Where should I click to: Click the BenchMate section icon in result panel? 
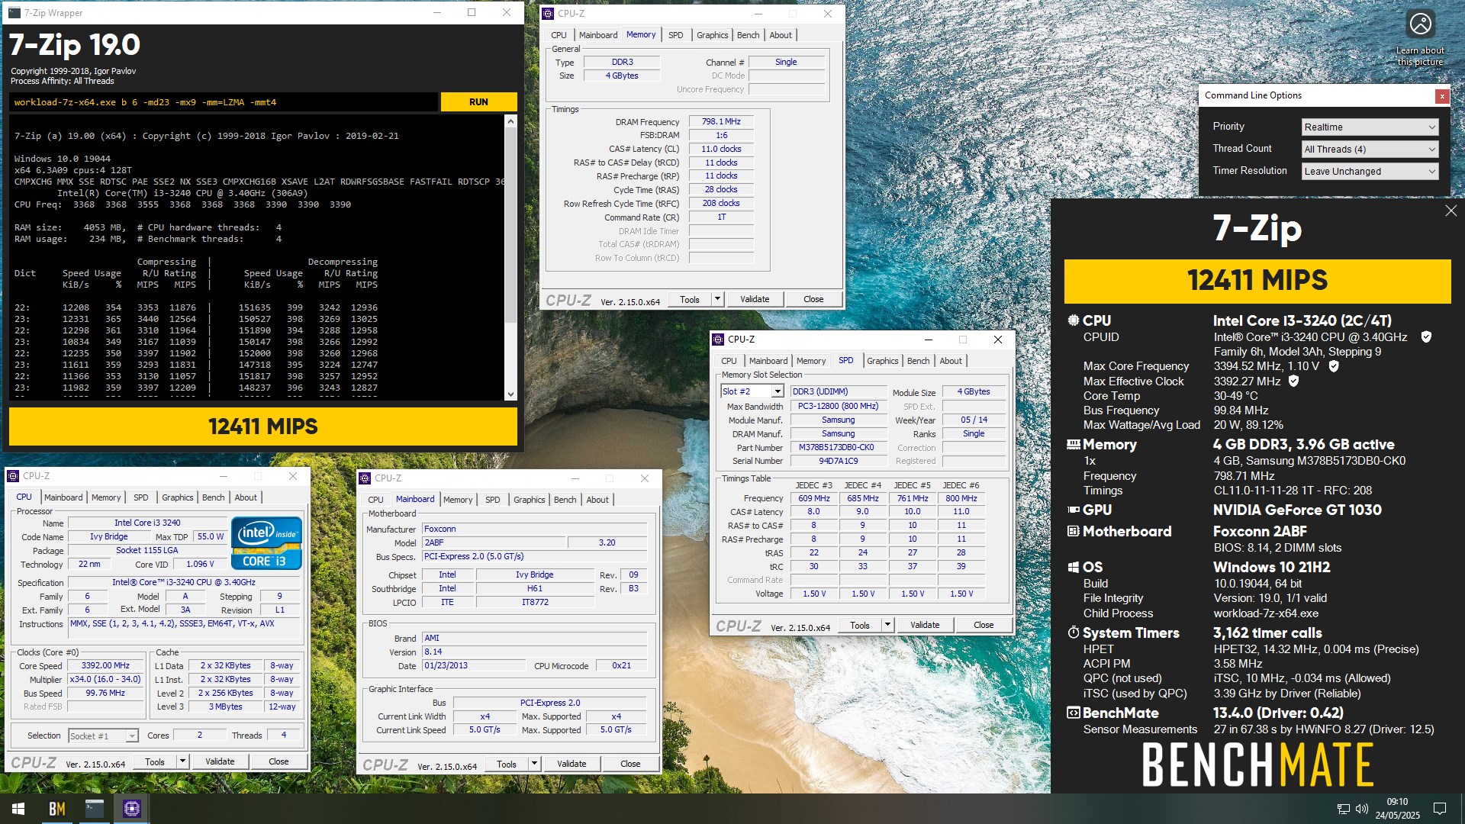tap(1073, 713)
